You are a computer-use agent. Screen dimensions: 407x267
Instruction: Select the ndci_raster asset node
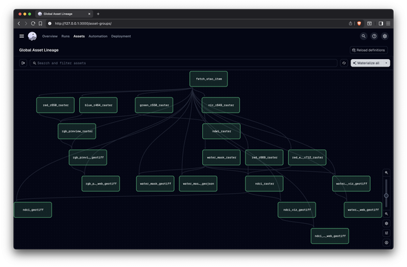pos(264,183)
